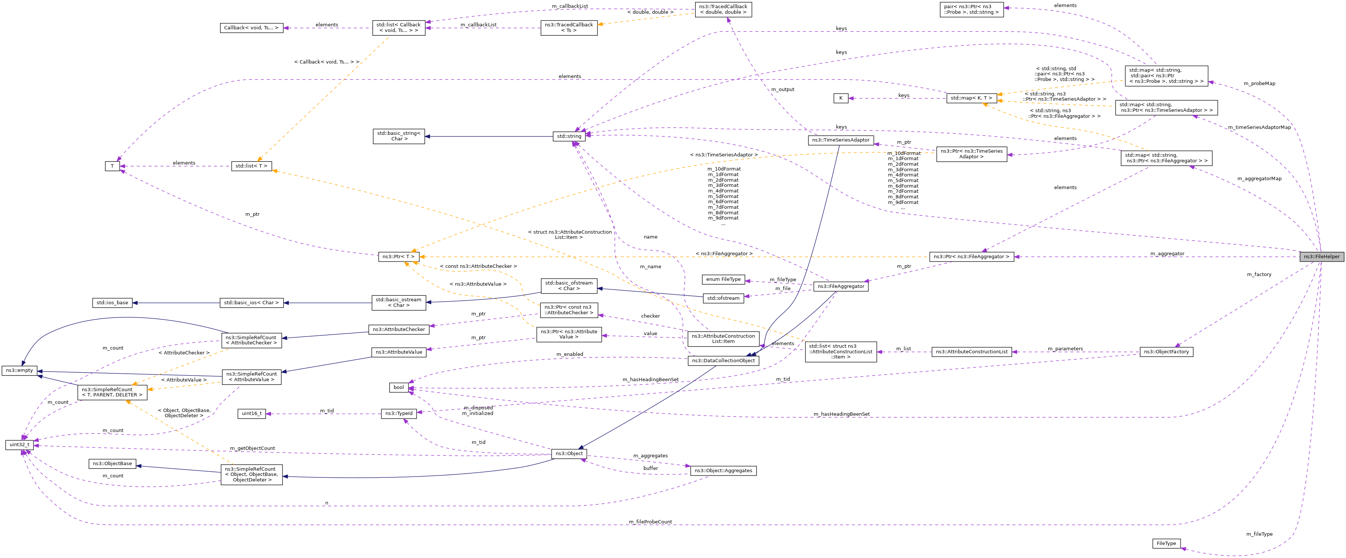
Task: Open the ns3::Object::Aggregates node
Action: tap(723, 471)
